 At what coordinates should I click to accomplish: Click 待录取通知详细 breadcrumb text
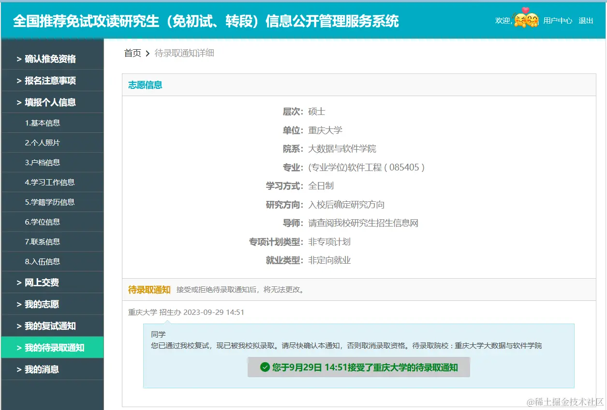[x=184, y=53]
